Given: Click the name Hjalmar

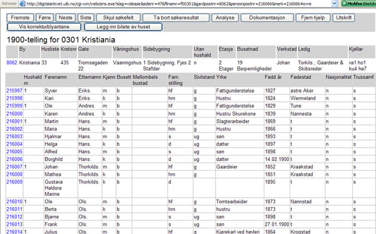Looking at the screenshot, I should click(x=53, y=136).
